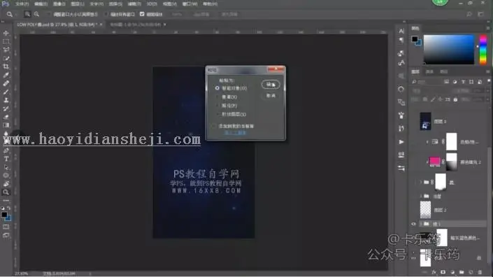The width and height of the screenshot is (493, 277).
Task: Select the Crop tool
Action: 6,66
